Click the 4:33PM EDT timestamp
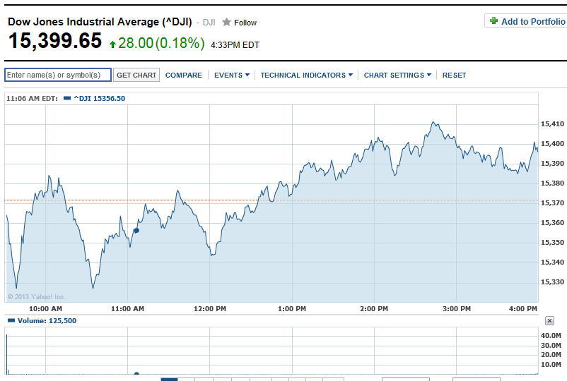 point(235,45)
